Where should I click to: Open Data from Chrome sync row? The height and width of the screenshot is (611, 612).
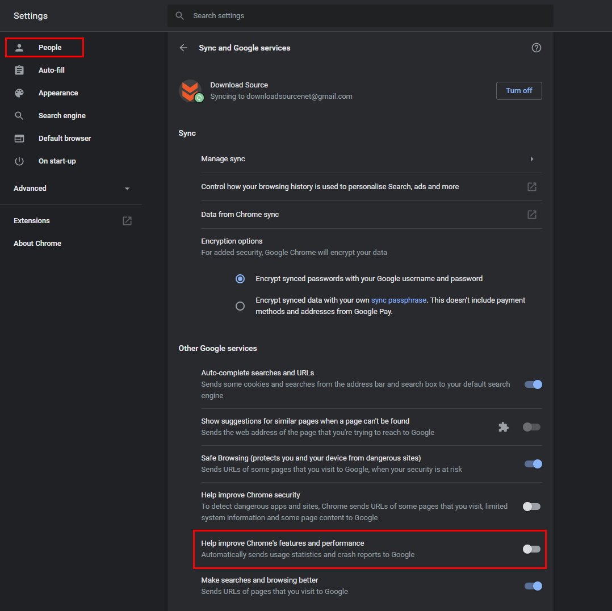click(x=371, y=214)
